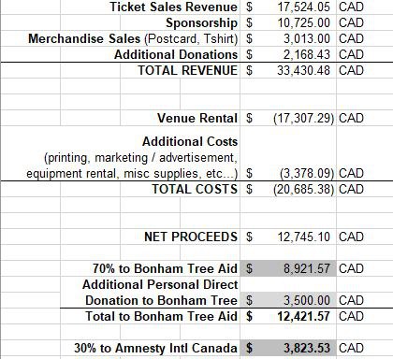The image size is (393, 359).
Task: Select the NET PROCEEDS 12,745.10 value
Action: point(288,237)
